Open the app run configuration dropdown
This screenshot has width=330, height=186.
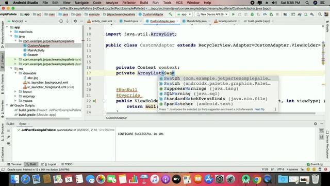[x=184, y=14]
